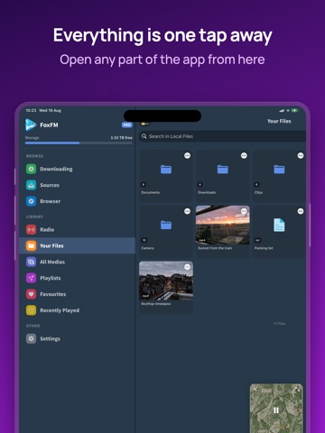Open more options for Documents folder
The height and width of the screenshot is (433, 325).
point(187,155)
